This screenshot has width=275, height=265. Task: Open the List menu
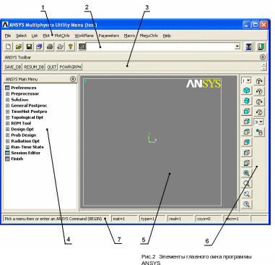pos(35,35)
